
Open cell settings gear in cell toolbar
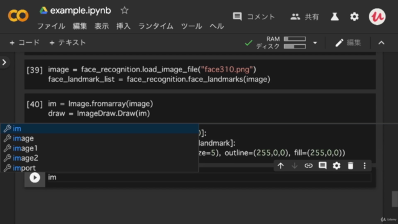(336, 166)
